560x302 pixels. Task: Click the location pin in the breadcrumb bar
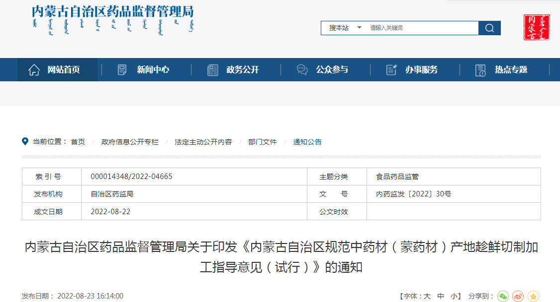click(x=24, y=141)
